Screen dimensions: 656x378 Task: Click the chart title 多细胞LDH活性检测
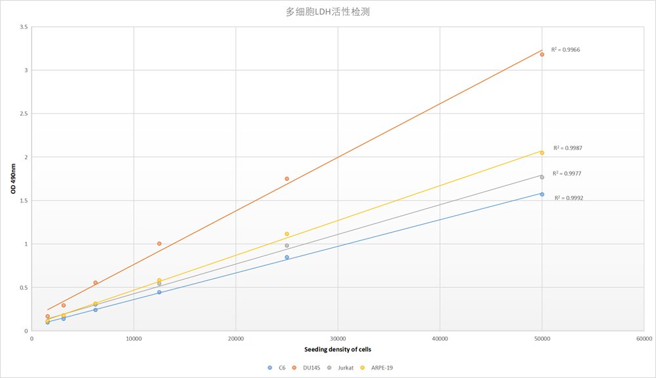[x=327, y=12]
